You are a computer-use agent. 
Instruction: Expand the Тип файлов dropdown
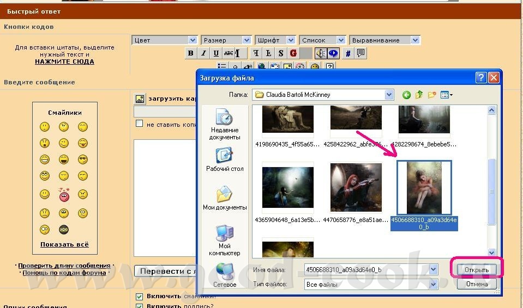coord(433,285)
